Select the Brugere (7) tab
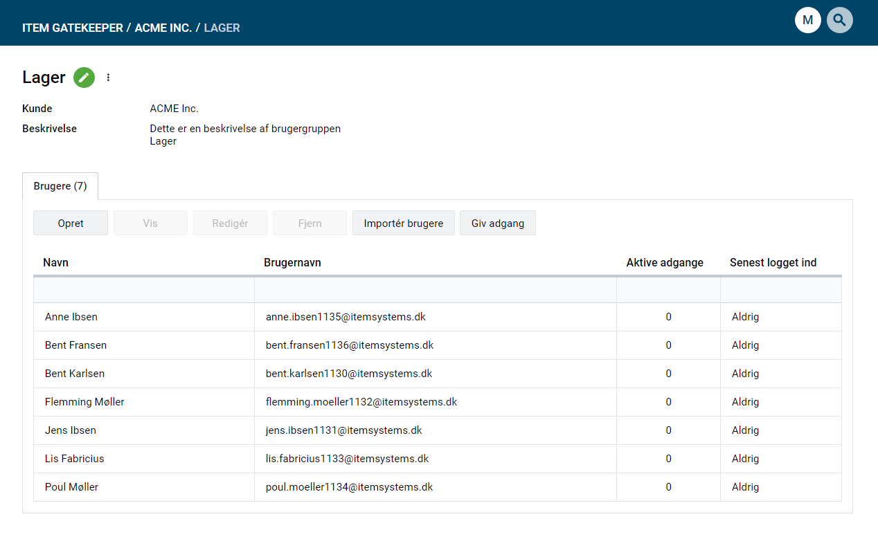 click(x=60, y=186)
